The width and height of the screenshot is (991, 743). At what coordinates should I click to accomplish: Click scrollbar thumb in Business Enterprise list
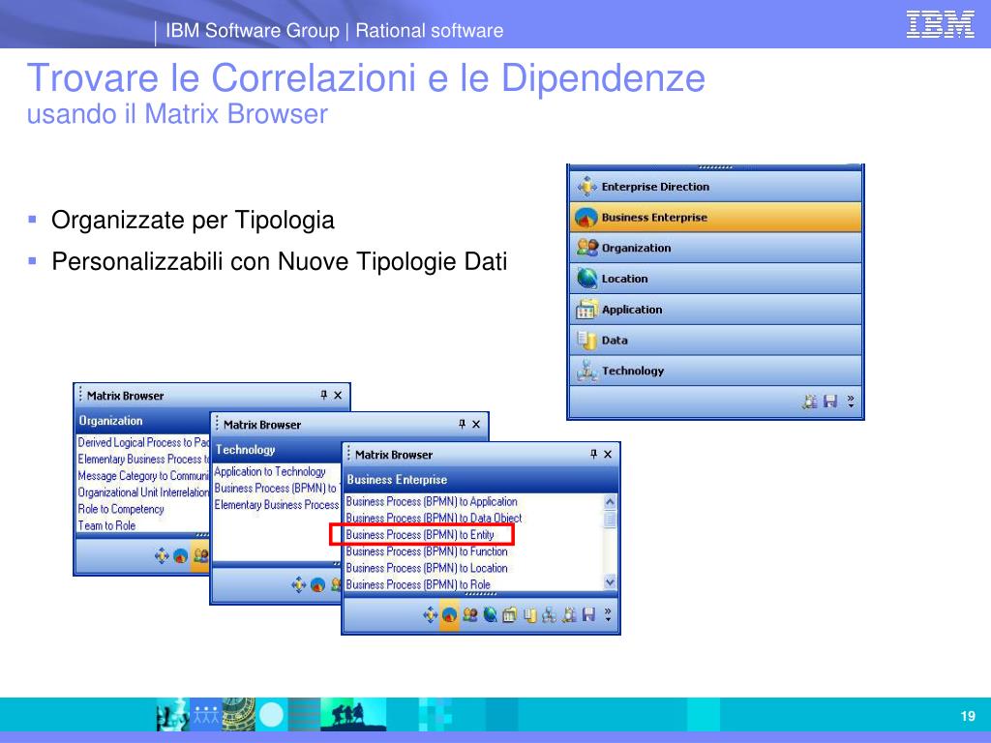click(x=610, y=520)
